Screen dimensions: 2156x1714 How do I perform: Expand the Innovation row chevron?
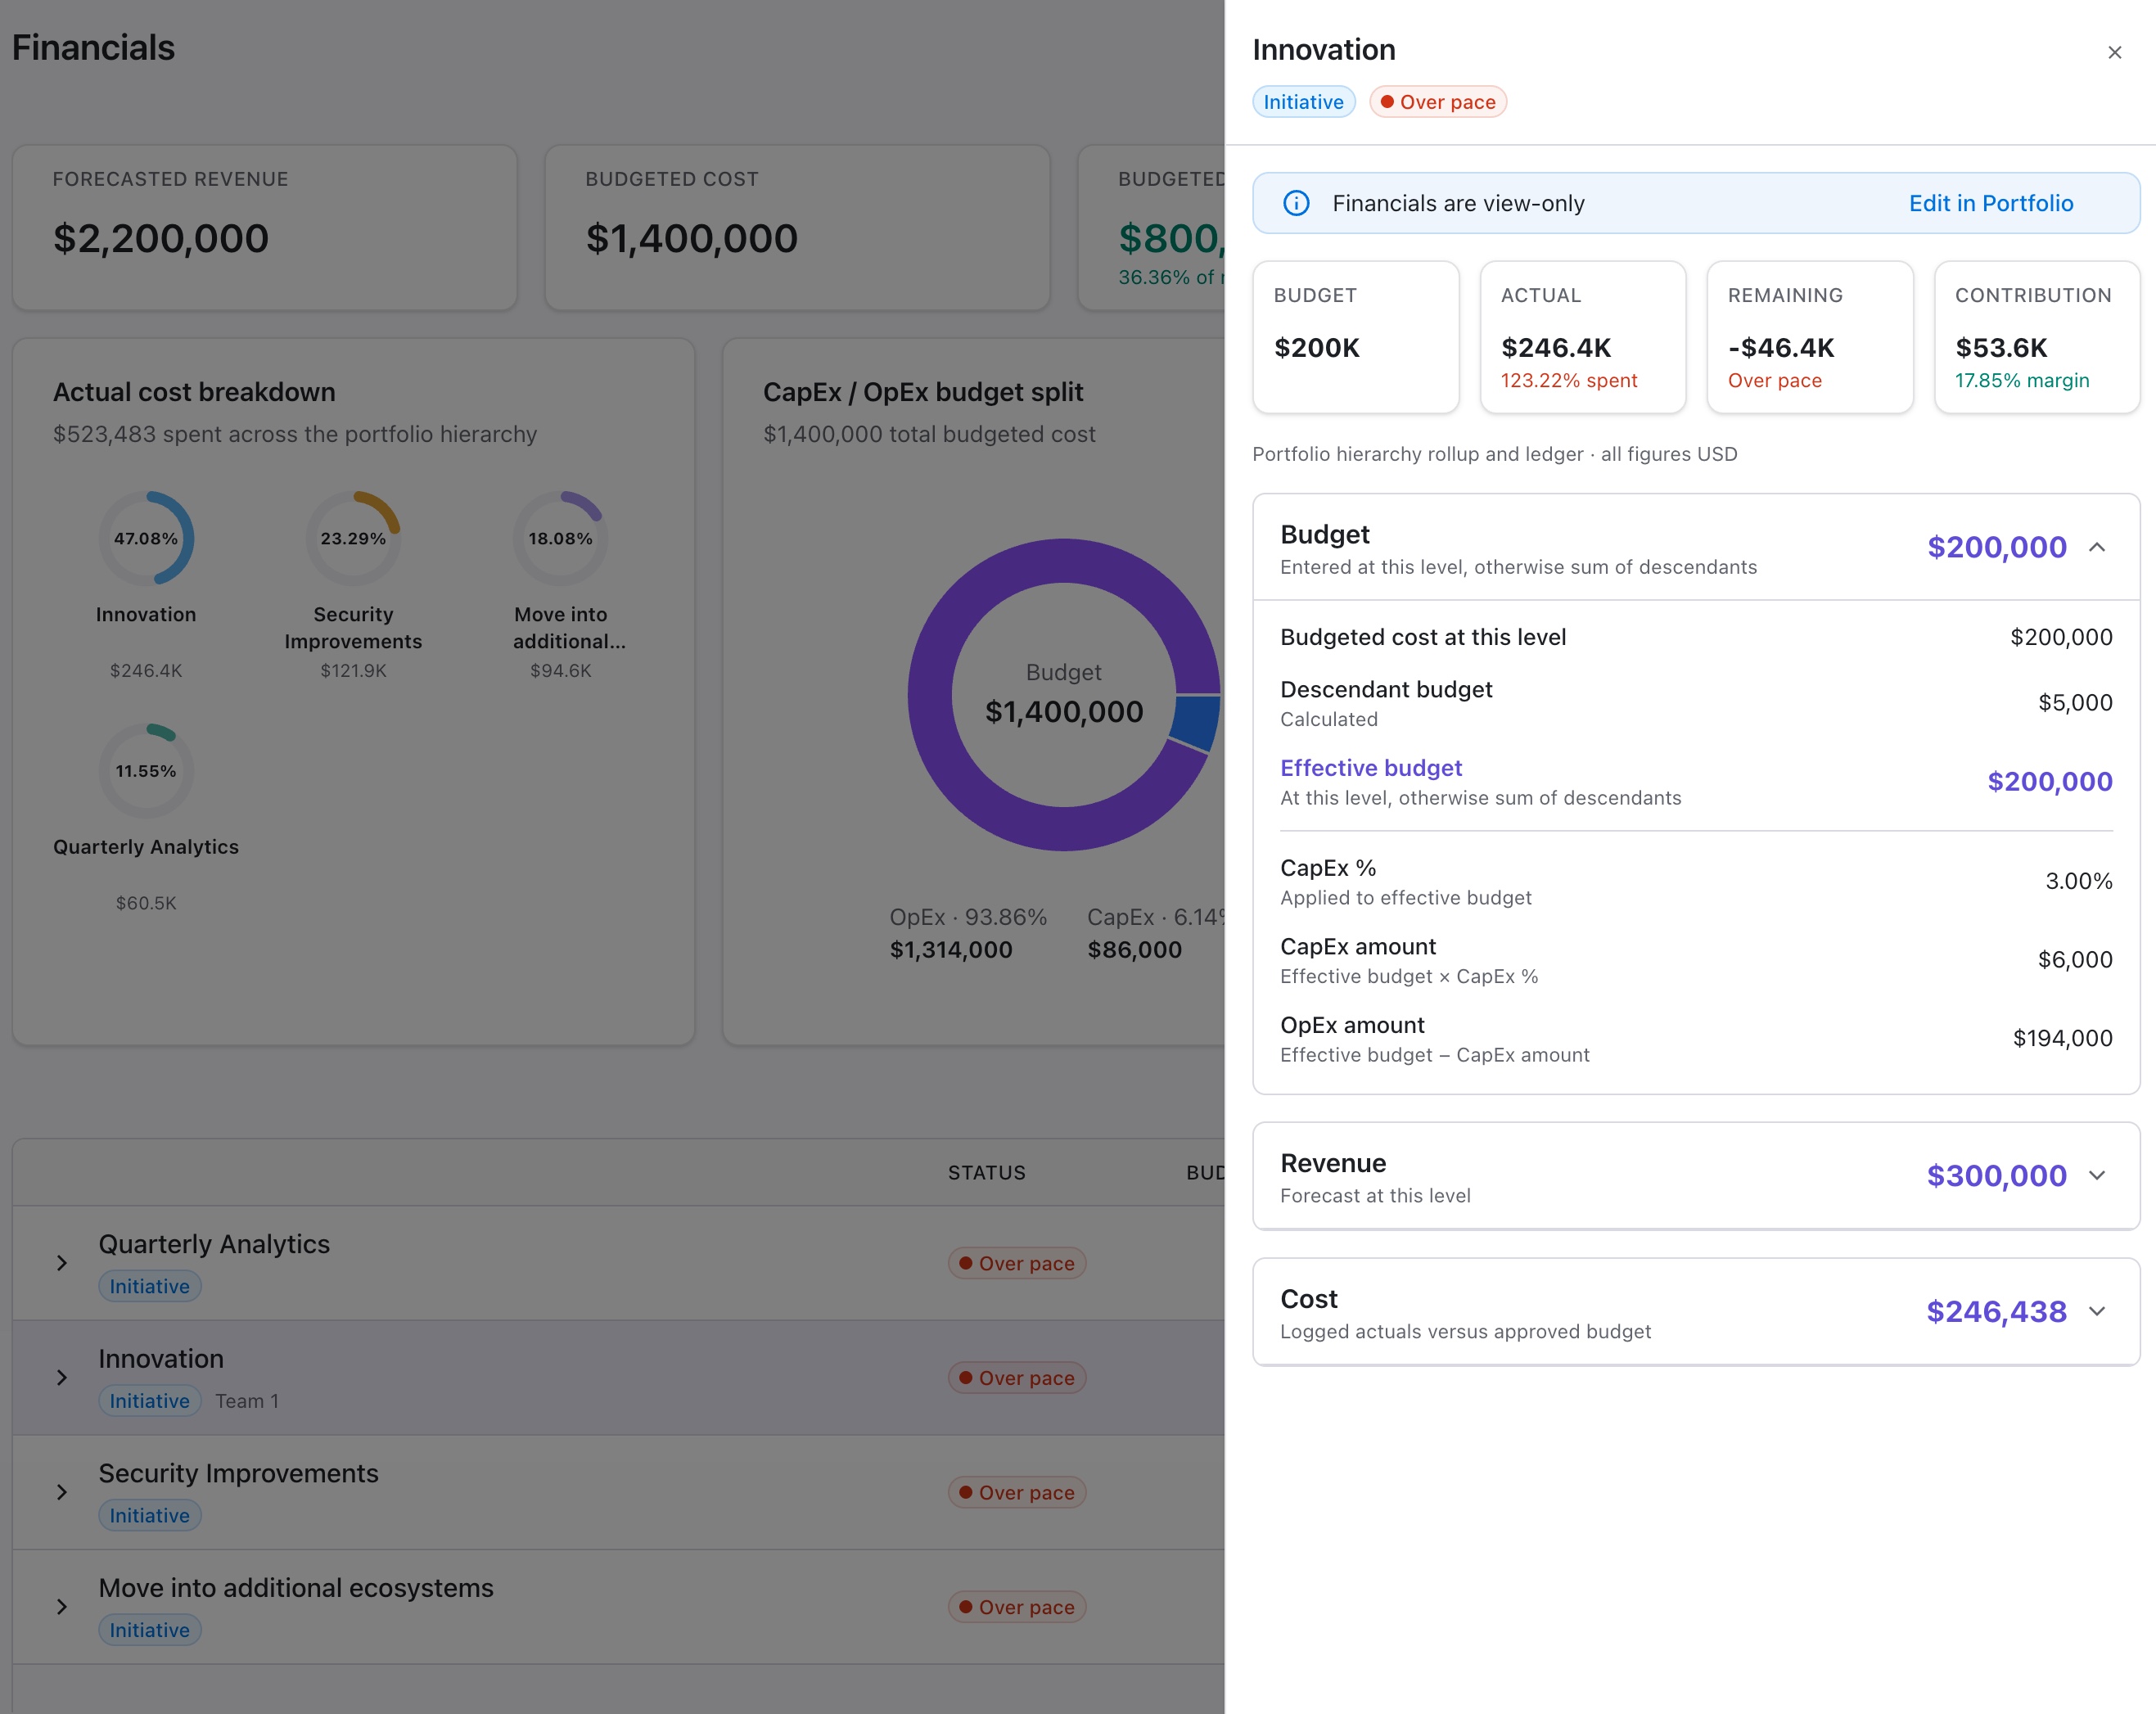(62, 1378)
